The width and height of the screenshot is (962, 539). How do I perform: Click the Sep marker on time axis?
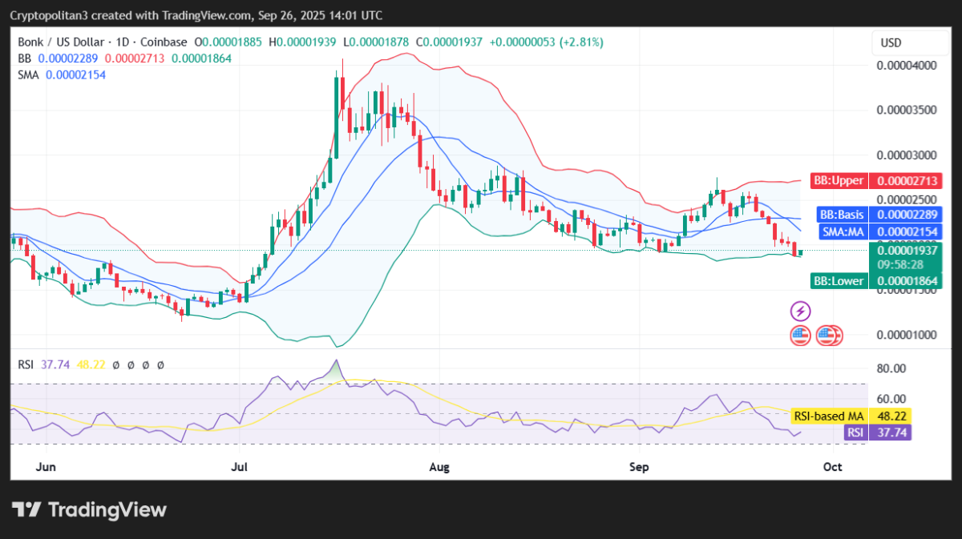pos(638,466)
